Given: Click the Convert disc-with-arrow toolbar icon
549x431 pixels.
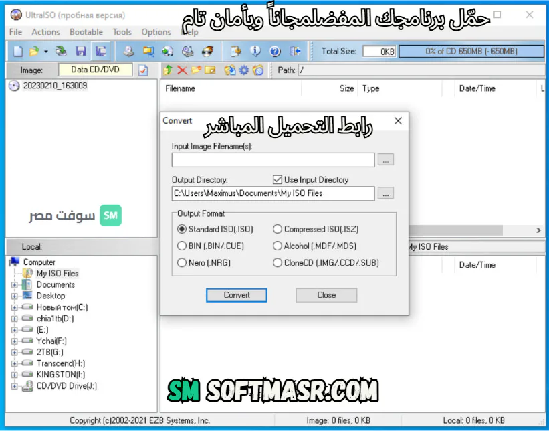Looking at the screenshot, I should (168, 51).
